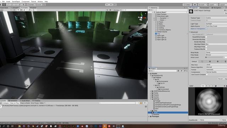Click the Pause button in the toolbar
This screenshot has height=128, width=227.
pos(111,5)
